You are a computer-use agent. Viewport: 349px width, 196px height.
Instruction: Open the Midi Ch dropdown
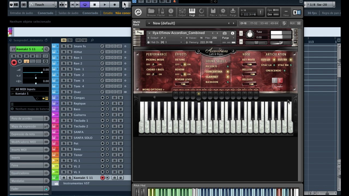point(165,42)
